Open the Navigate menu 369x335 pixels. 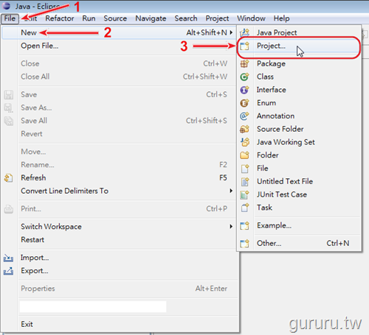coord(151,18)
